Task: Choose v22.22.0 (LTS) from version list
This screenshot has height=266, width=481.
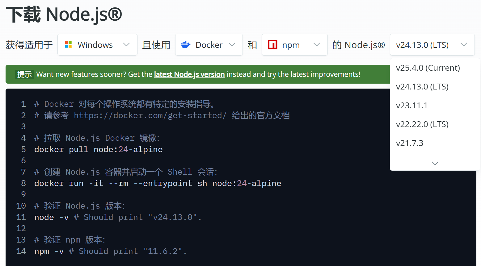Action: click(x=435, y=124)
